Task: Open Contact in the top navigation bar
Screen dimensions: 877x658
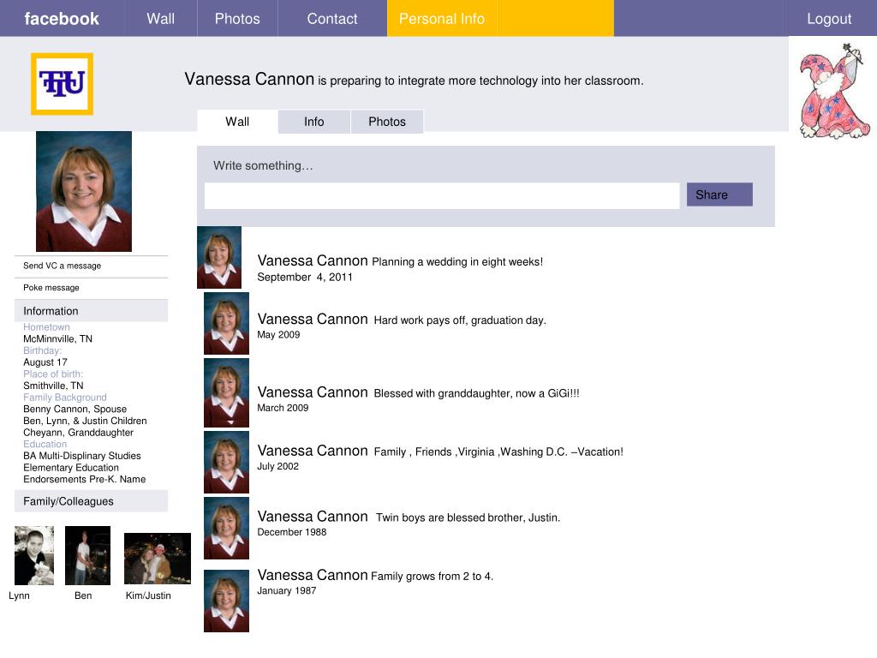Action: tap(331, 19)
